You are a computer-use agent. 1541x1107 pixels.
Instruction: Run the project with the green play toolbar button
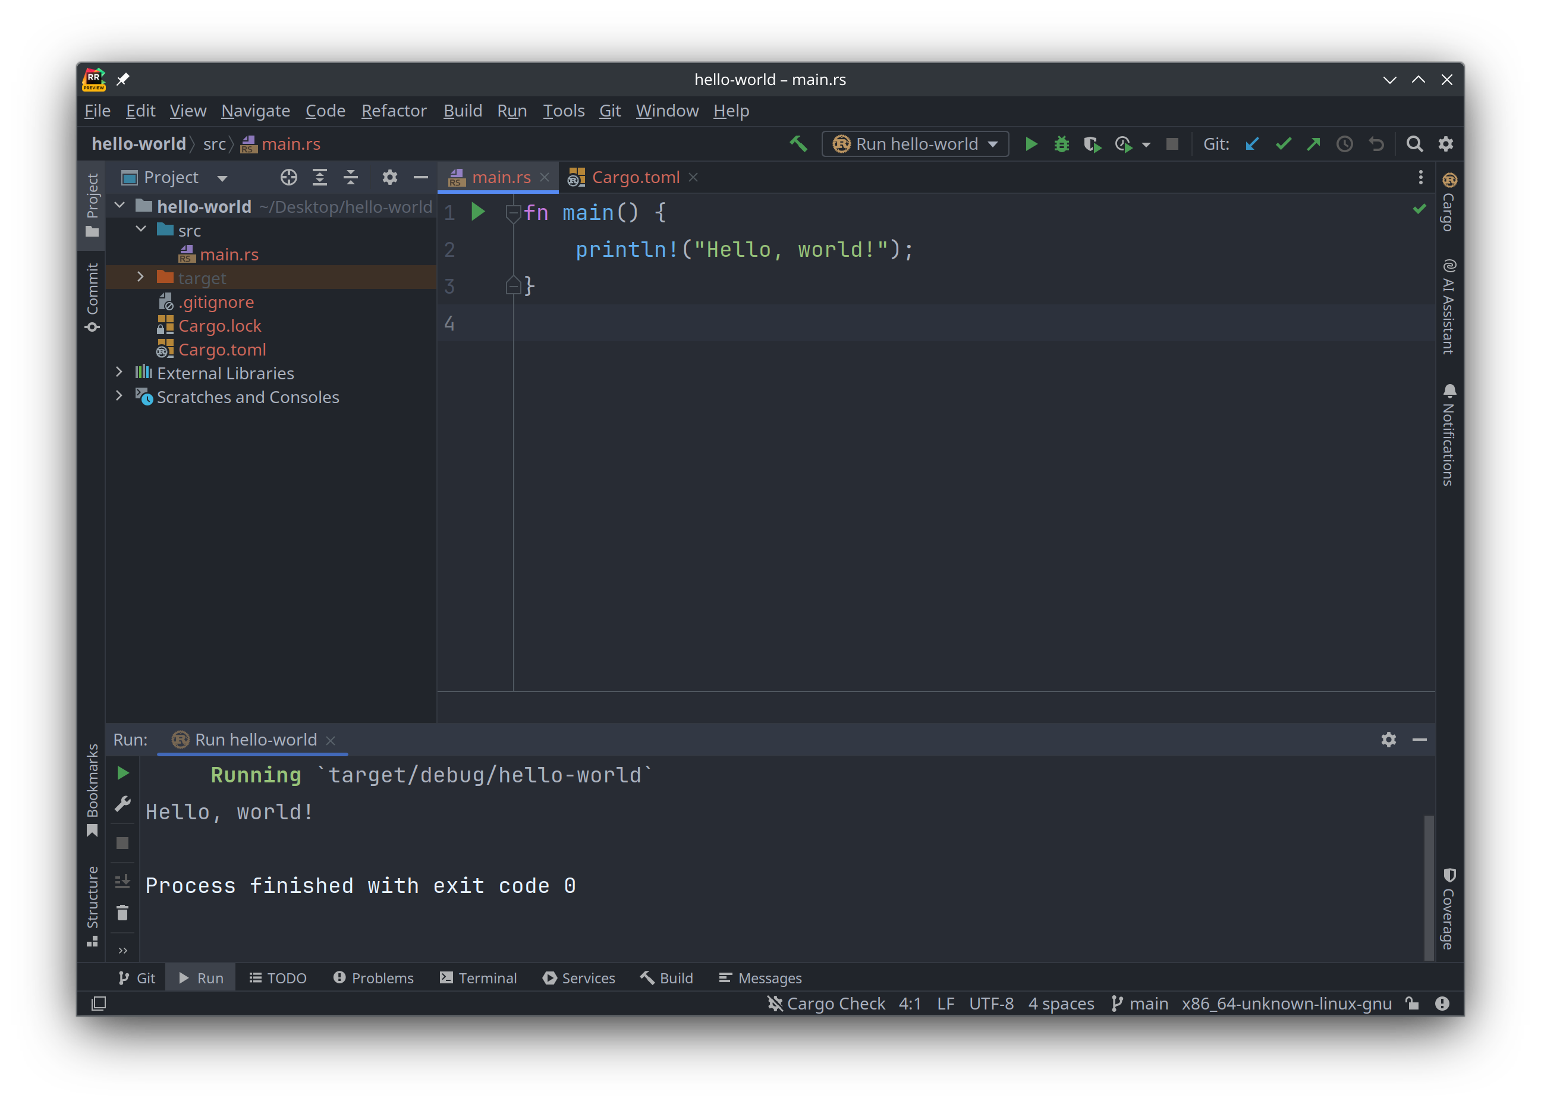[x=1031, y=143]
